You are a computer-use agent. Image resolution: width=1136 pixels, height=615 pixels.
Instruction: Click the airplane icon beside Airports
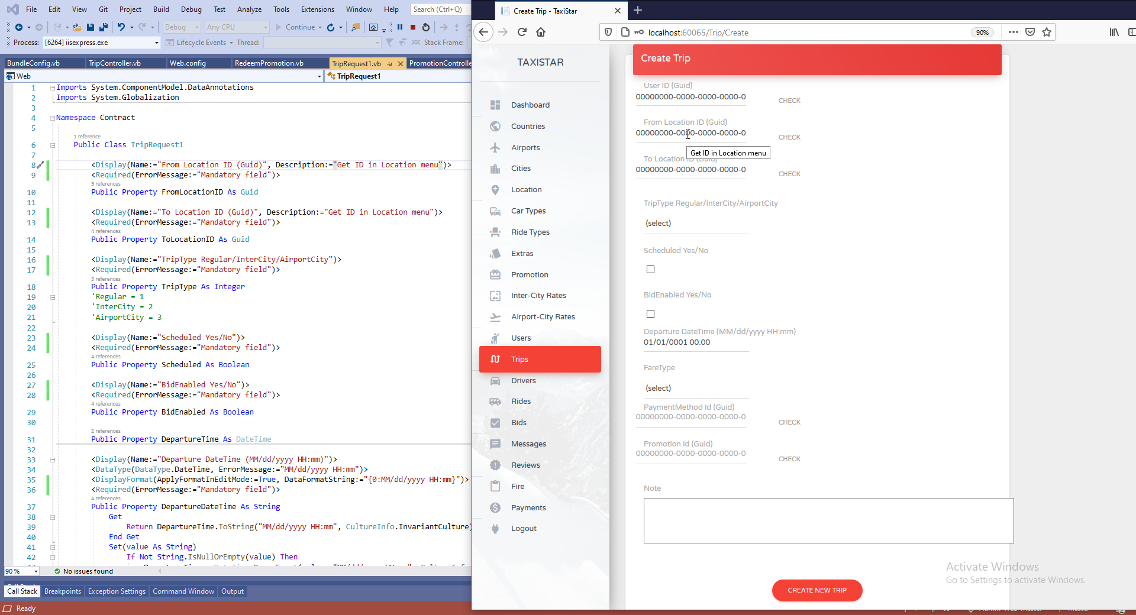tap(495, 148)
